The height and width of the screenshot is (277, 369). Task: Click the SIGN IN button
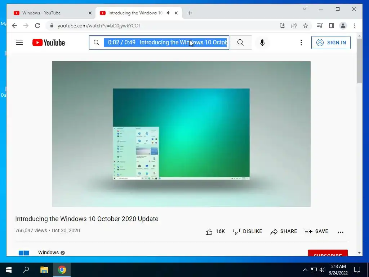click(x=331, y=43)
